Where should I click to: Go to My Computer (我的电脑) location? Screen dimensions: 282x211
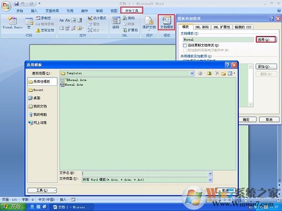38,115
